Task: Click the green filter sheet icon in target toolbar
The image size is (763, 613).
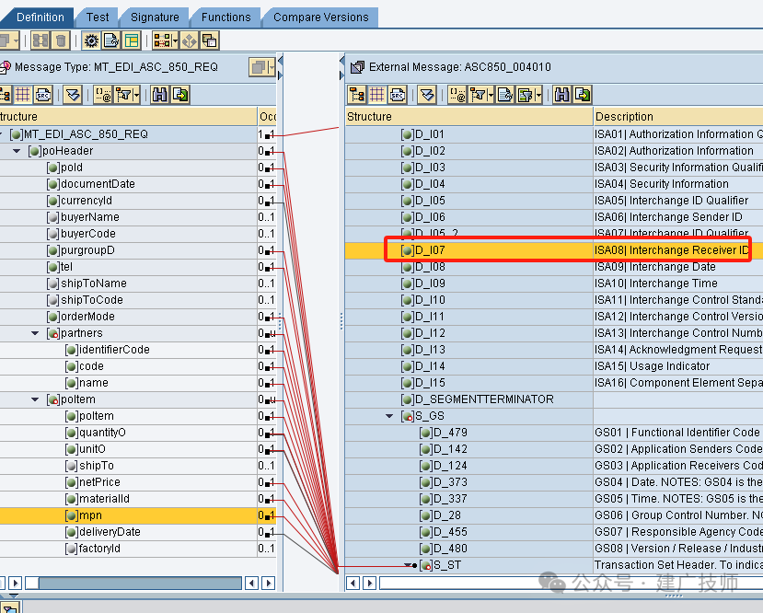Action: [526, 95]
